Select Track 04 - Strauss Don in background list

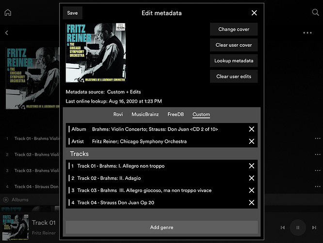pos(36,187)
